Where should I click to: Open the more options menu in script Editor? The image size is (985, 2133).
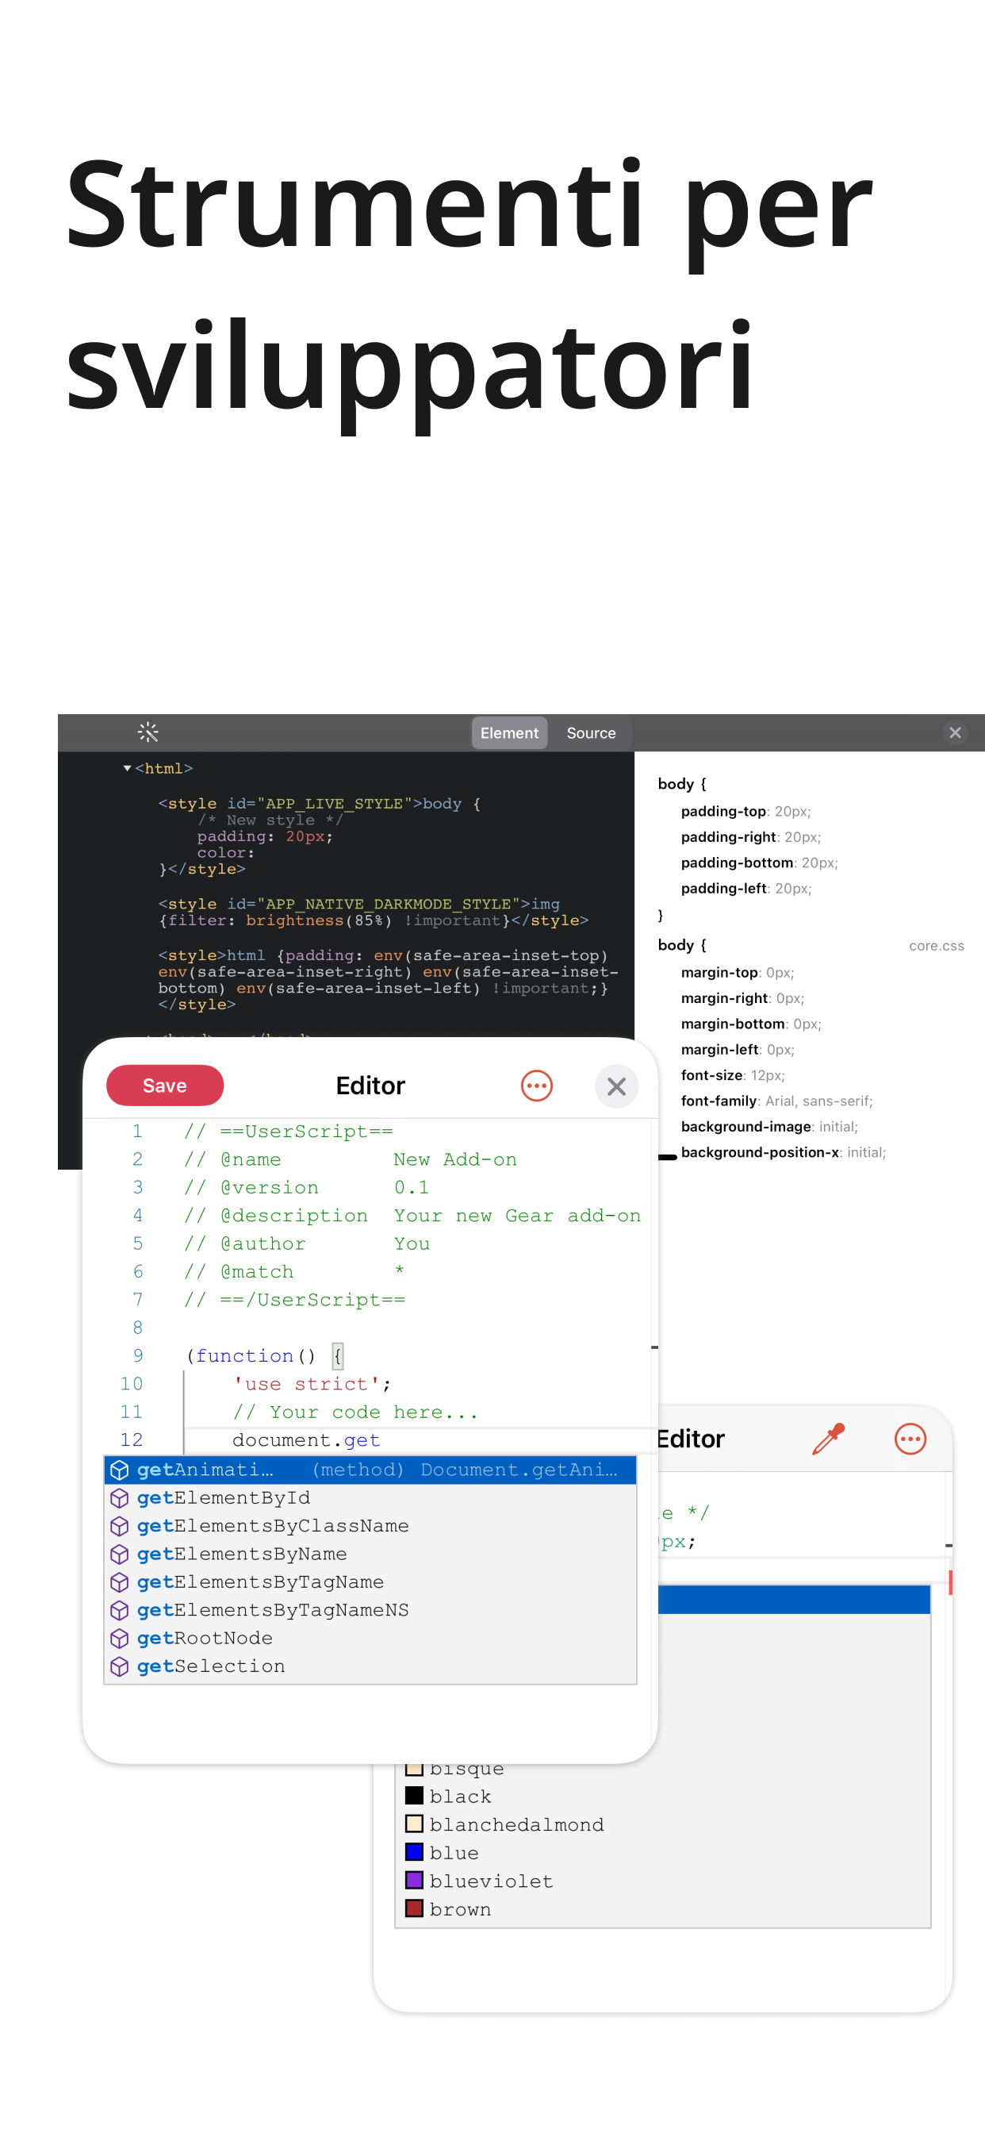click(x=536, y=1086)
